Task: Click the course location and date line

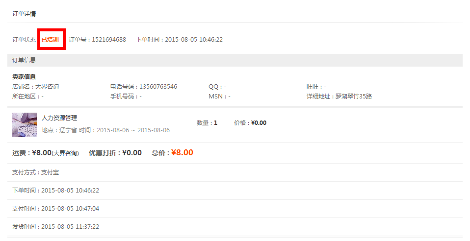Action: 105,130
